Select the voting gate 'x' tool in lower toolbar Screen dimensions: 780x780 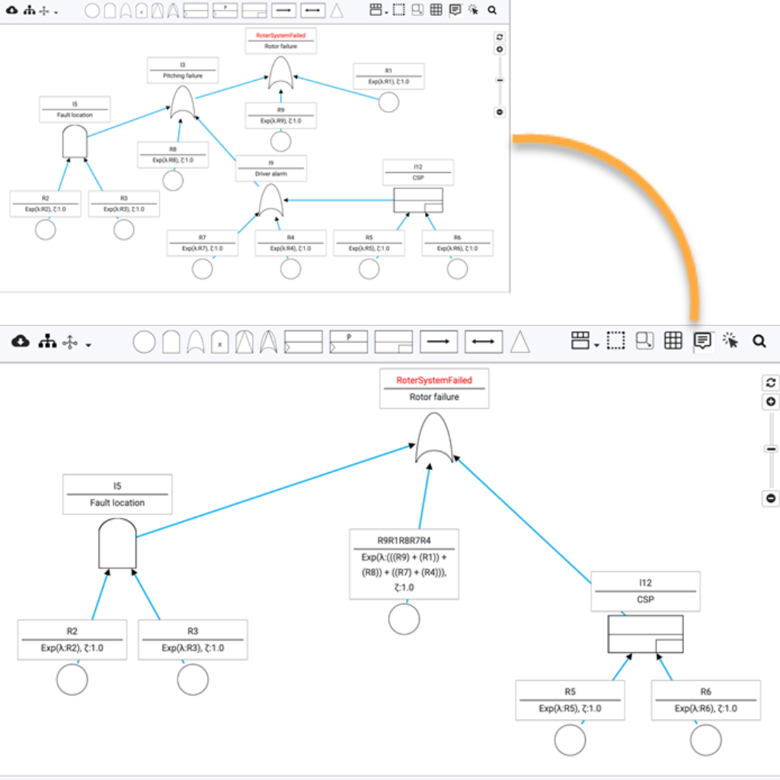click(219, 342)
